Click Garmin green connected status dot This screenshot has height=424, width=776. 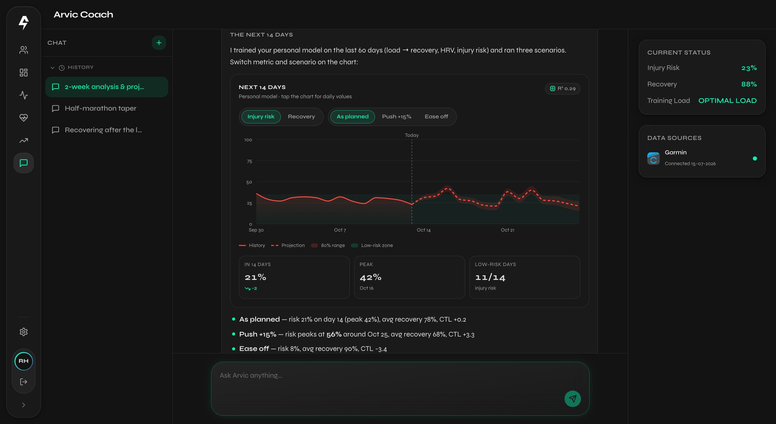pos(755,159)
